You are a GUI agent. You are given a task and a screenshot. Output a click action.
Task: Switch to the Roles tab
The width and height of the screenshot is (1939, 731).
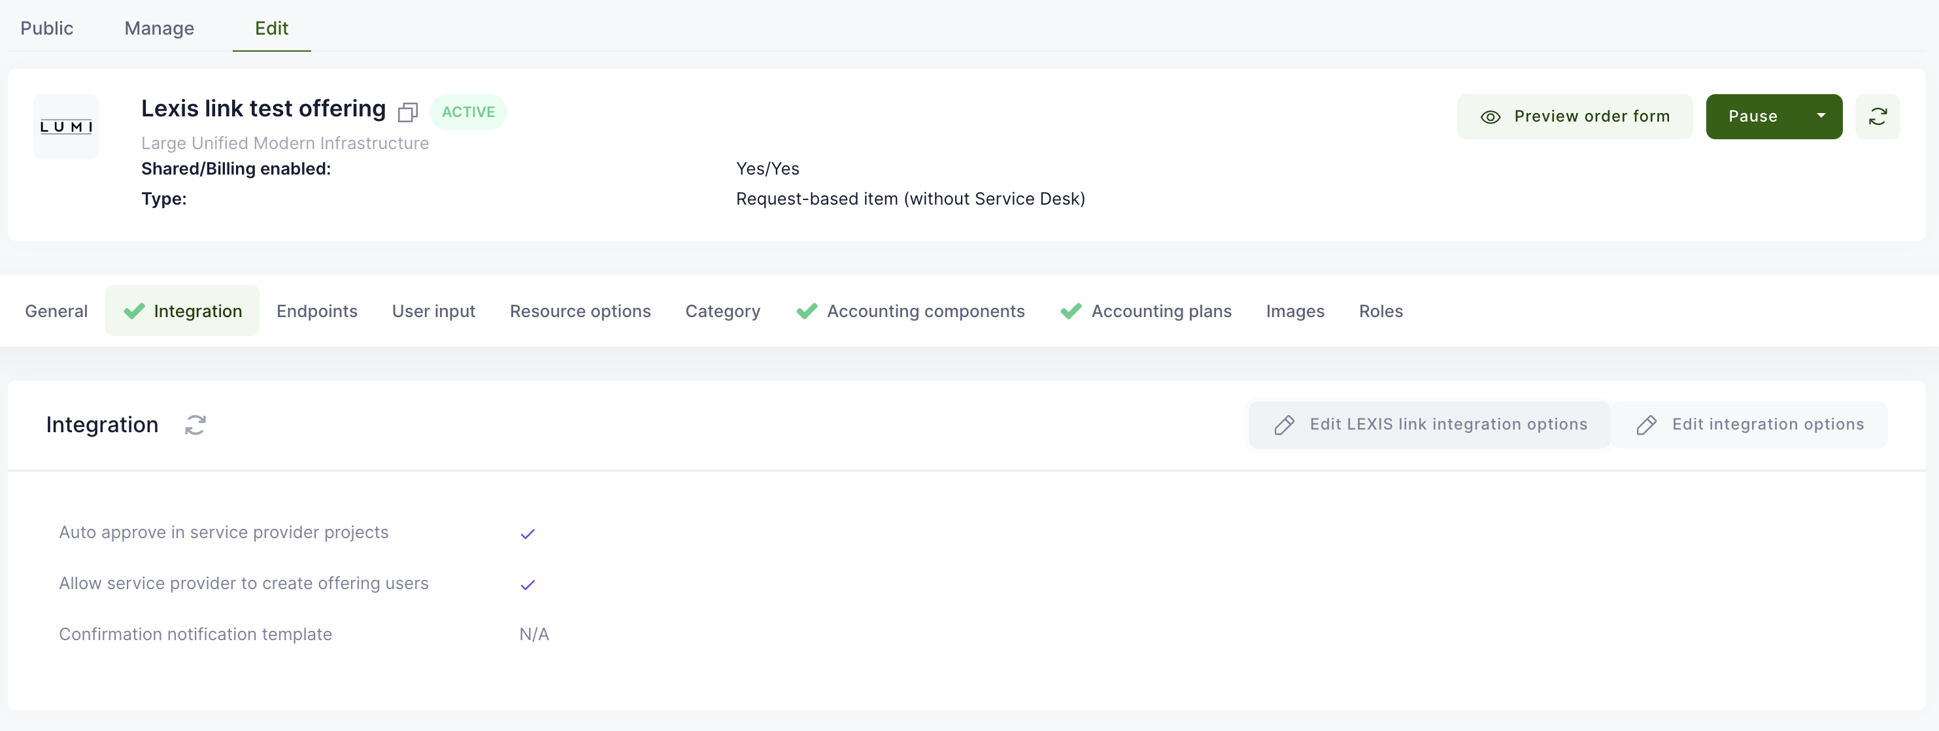pyautogui.click(x=1380, y=311)
